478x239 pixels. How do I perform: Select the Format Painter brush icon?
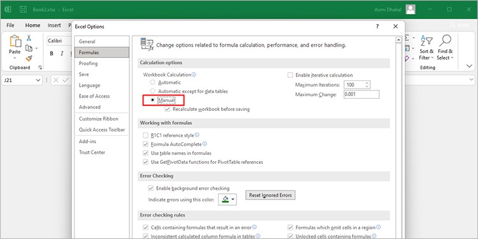point(29,58)
